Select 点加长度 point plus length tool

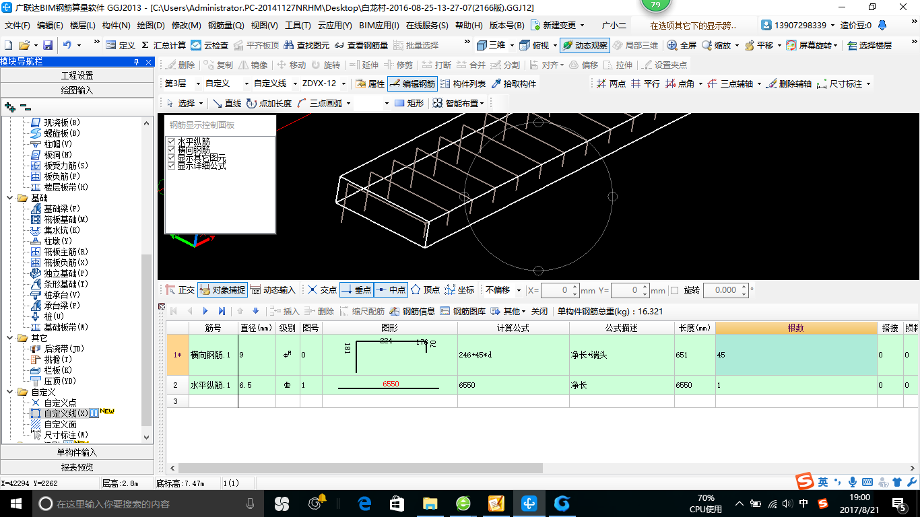(x=269, y=103)
